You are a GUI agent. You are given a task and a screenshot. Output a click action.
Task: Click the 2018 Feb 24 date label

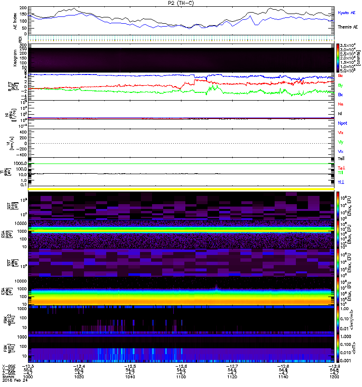[x=15, y=380]
